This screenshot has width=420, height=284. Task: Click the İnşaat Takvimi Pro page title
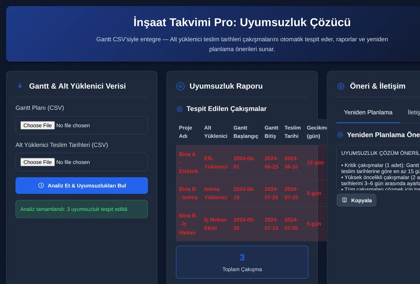242,22
